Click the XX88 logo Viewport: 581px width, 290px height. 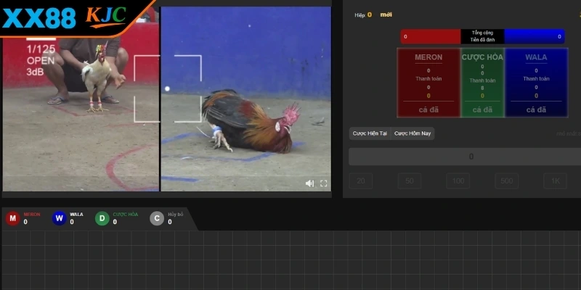[39, 17]
